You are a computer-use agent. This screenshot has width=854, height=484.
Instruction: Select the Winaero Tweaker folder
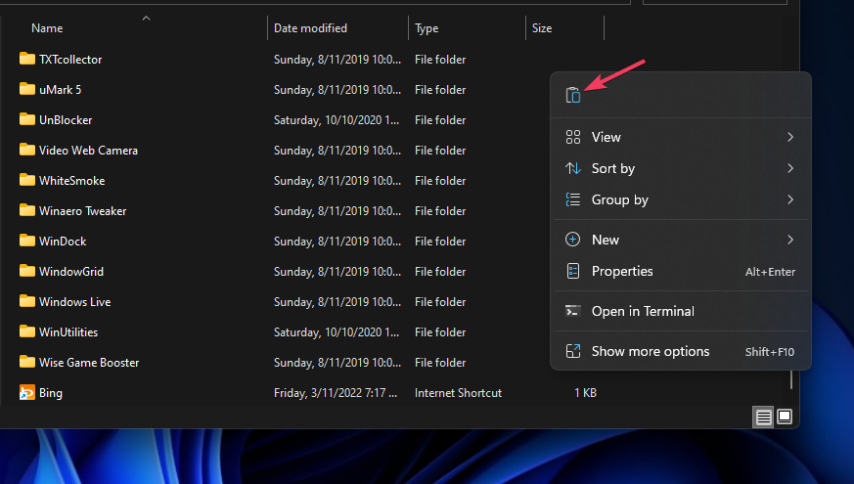(83, 211)
